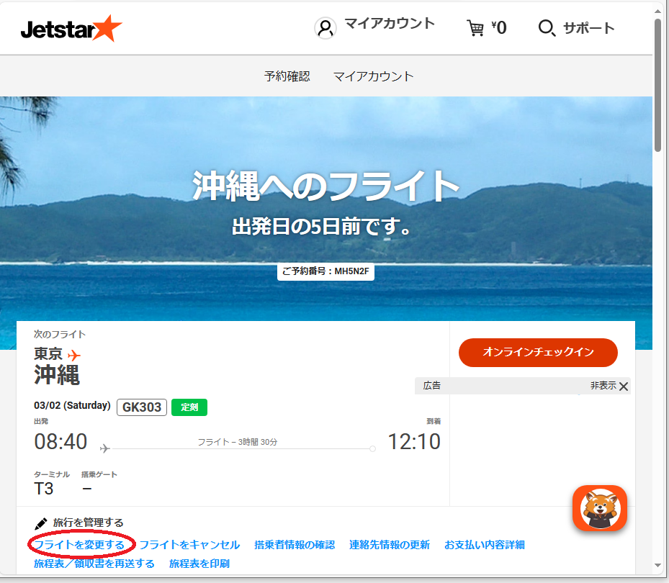Click the orange airplane icon next to 東京
This screenshot has width=669, height=583.
pyautogui.click(x=73, y=355)
